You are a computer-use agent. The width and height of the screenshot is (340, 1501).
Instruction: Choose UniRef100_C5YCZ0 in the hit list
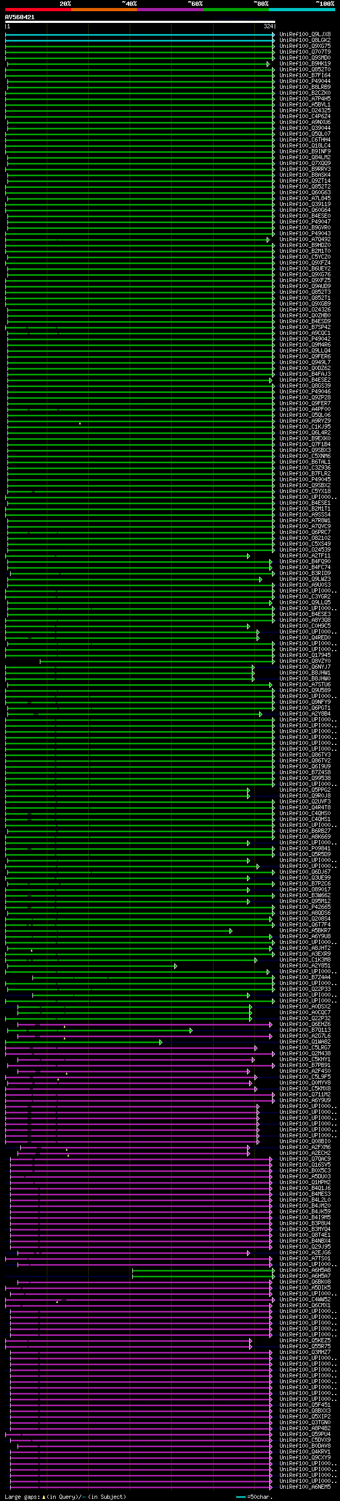tap(305, 257)
